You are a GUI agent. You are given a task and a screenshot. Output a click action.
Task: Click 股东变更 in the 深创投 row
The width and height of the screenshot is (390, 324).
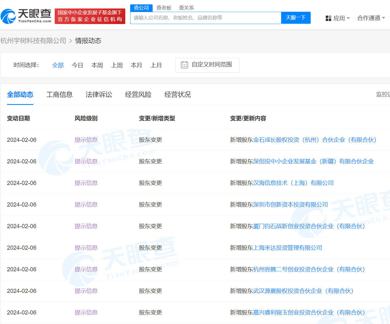point(150,161)
